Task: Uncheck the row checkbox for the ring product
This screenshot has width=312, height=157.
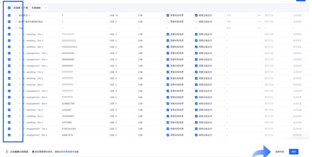Action: tap(9, 28)
